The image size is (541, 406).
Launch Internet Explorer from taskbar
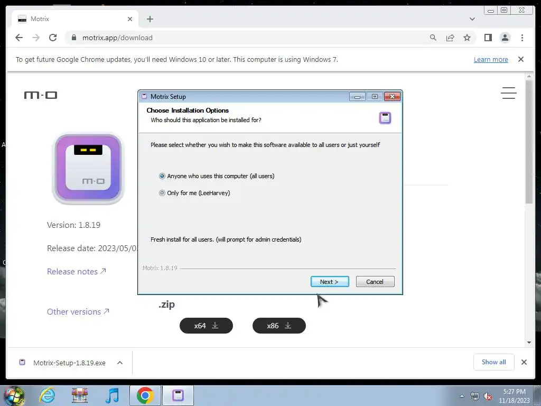pos(47,395)
